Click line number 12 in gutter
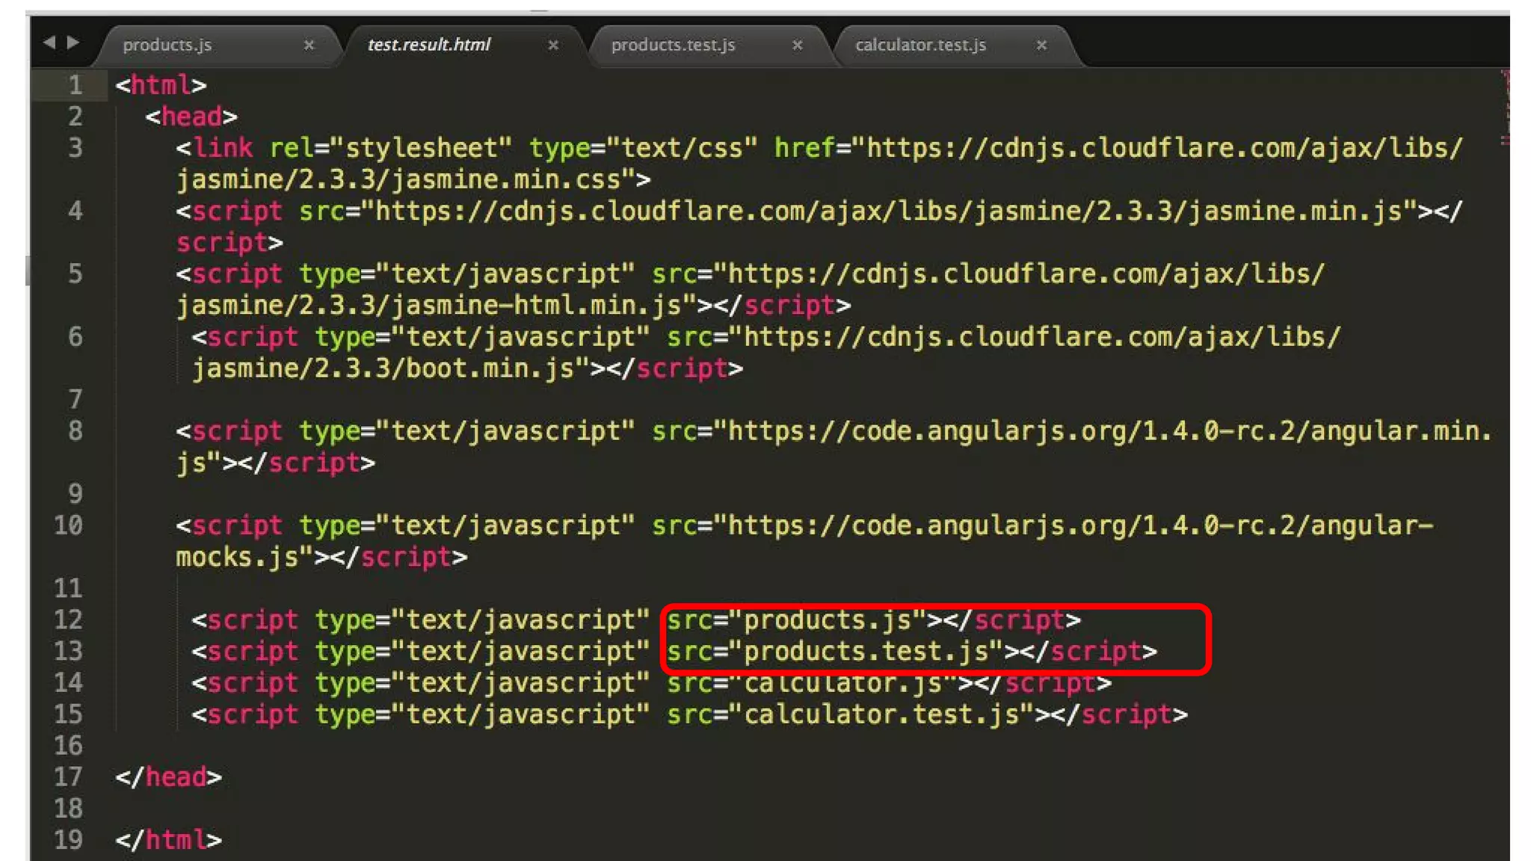 point(68,620)
